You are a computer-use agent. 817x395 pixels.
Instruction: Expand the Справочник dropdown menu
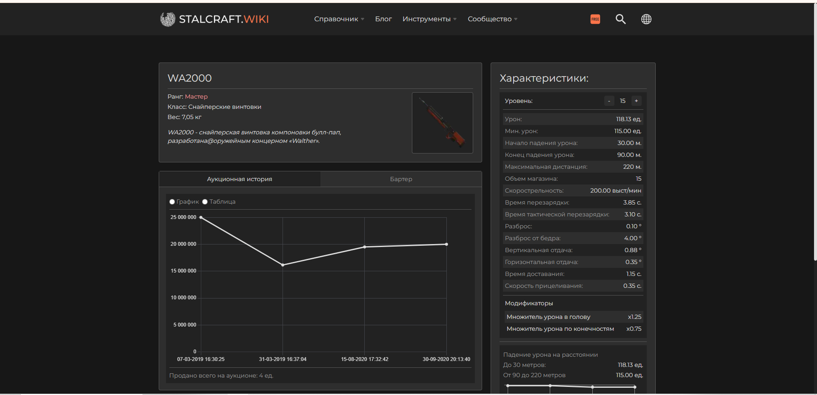pos(339,19)
